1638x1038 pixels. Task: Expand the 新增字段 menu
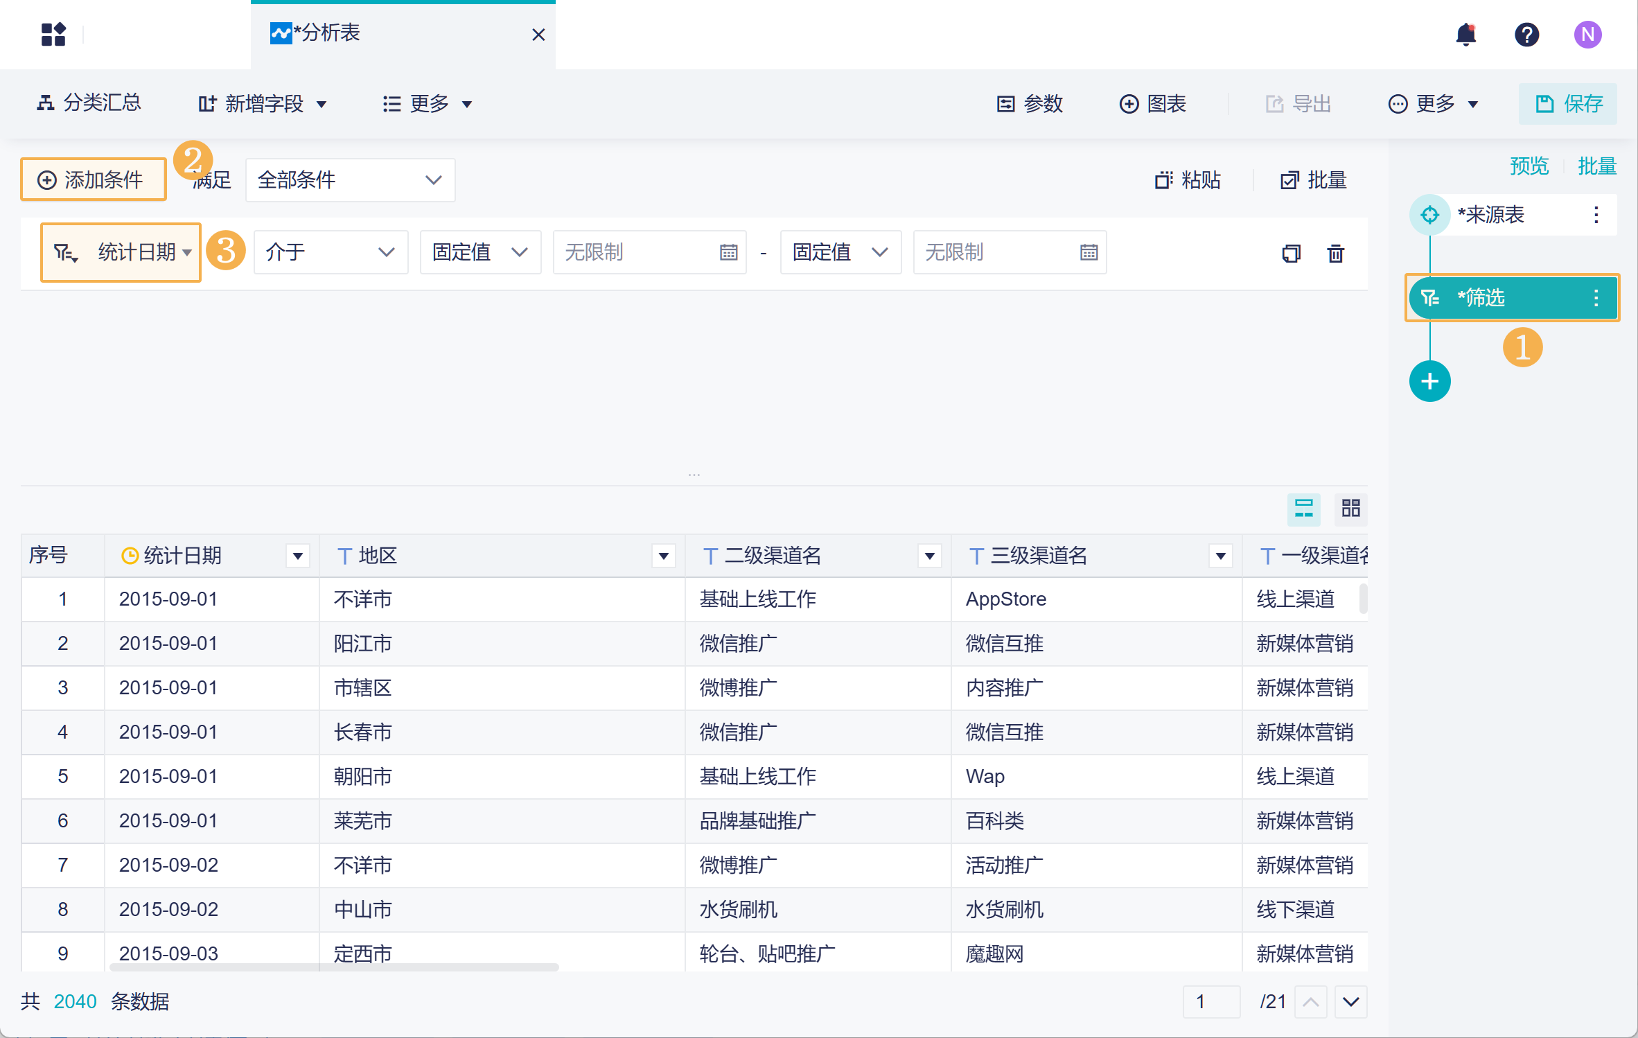(x=263, y=104)
